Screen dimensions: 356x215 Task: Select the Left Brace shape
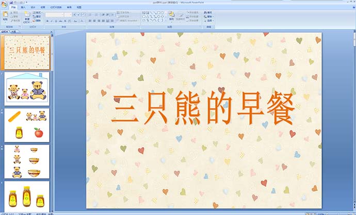pyautogui.click(x=159, y=21)
